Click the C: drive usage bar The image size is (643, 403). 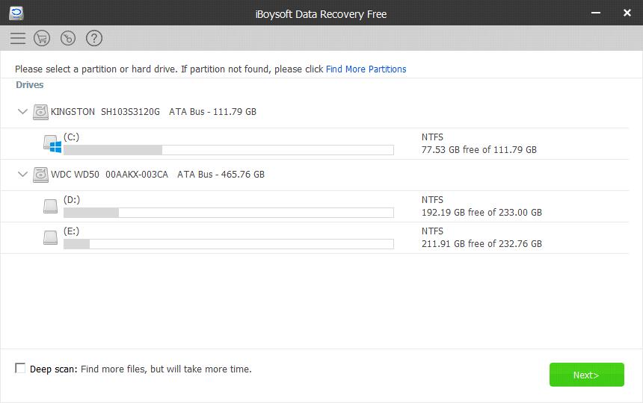[228, 150]
